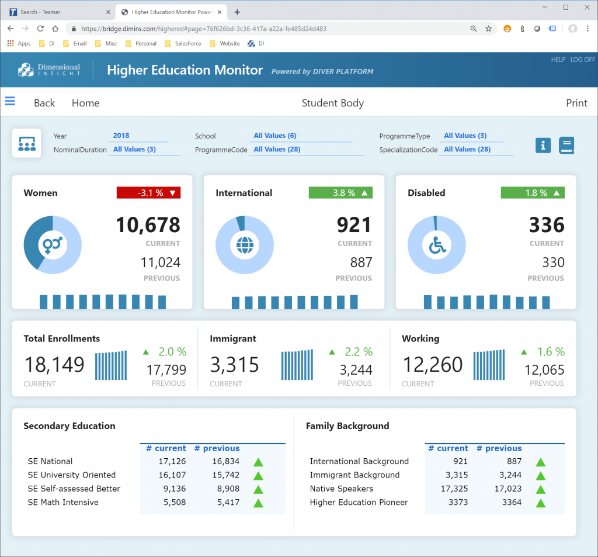Click LOG OFF in the top right corner
The height and width of the screenshot is (557, 598).
click(582, 59)
